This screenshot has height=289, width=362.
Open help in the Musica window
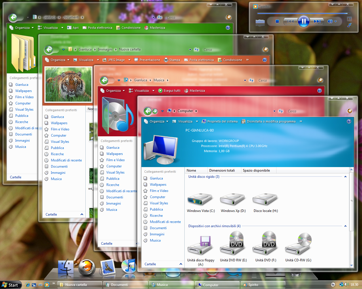click(x=320, y=91)
